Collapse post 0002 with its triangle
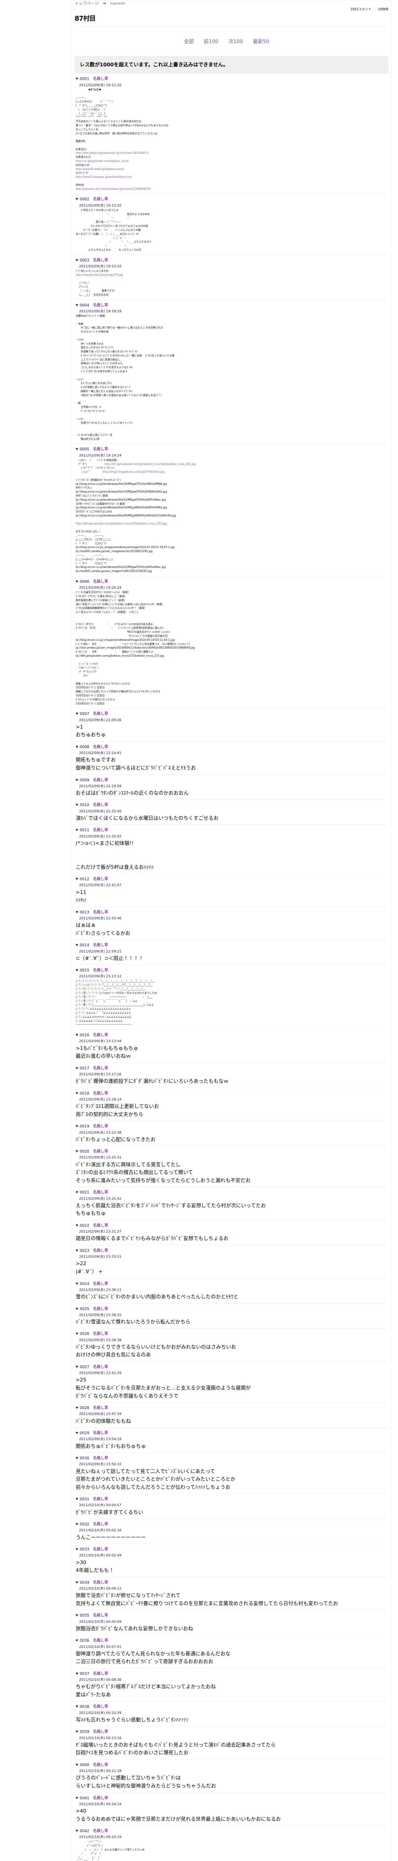This screenshot has width=398, height=1861. [77, 199]
